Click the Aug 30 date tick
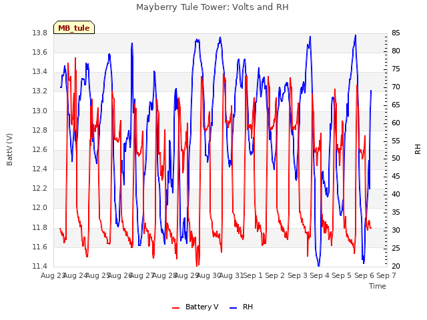Screen dimensions: 427x320 209,275
